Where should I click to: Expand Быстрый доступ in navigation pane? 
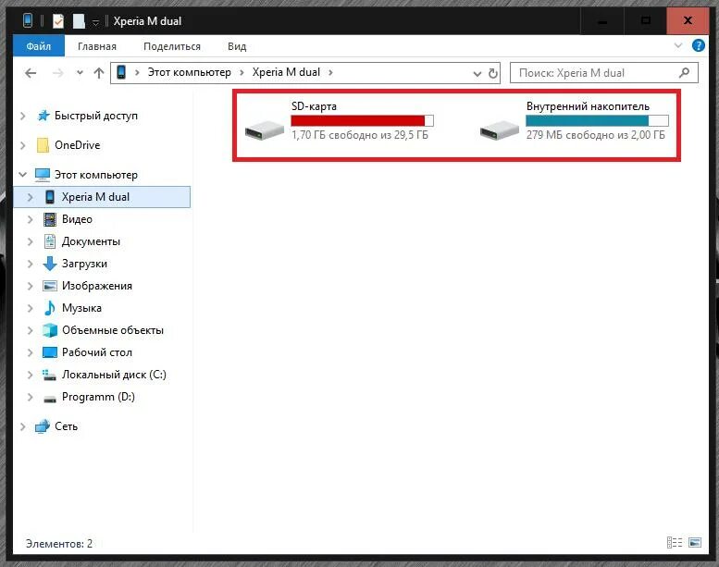coord(22,116)
